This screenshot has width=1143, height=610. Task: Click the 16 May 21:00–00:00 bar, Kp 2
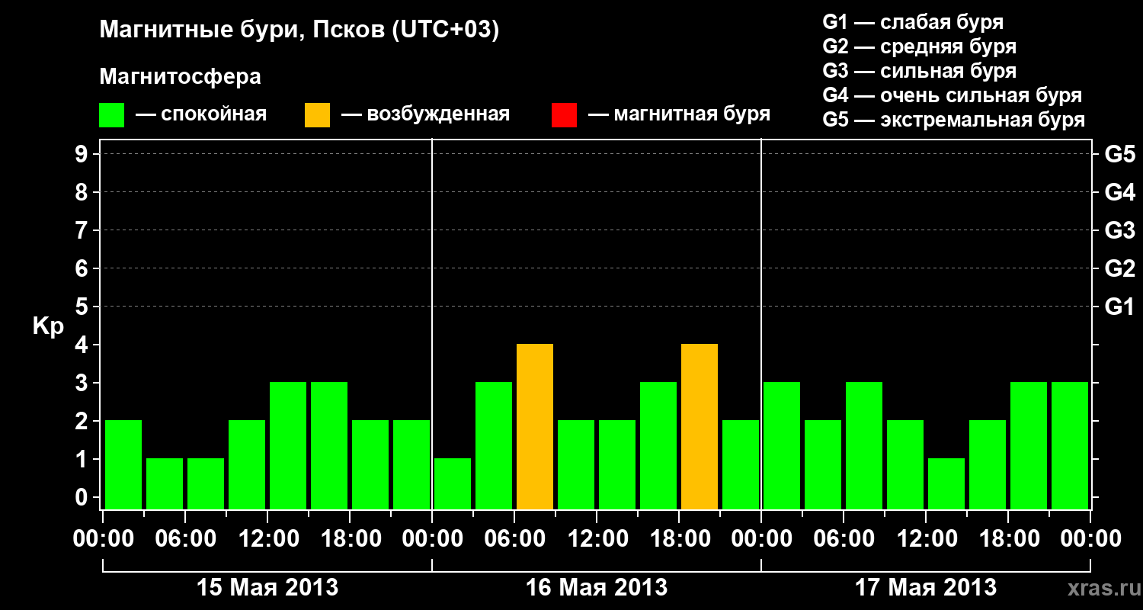tap(741, 465)
